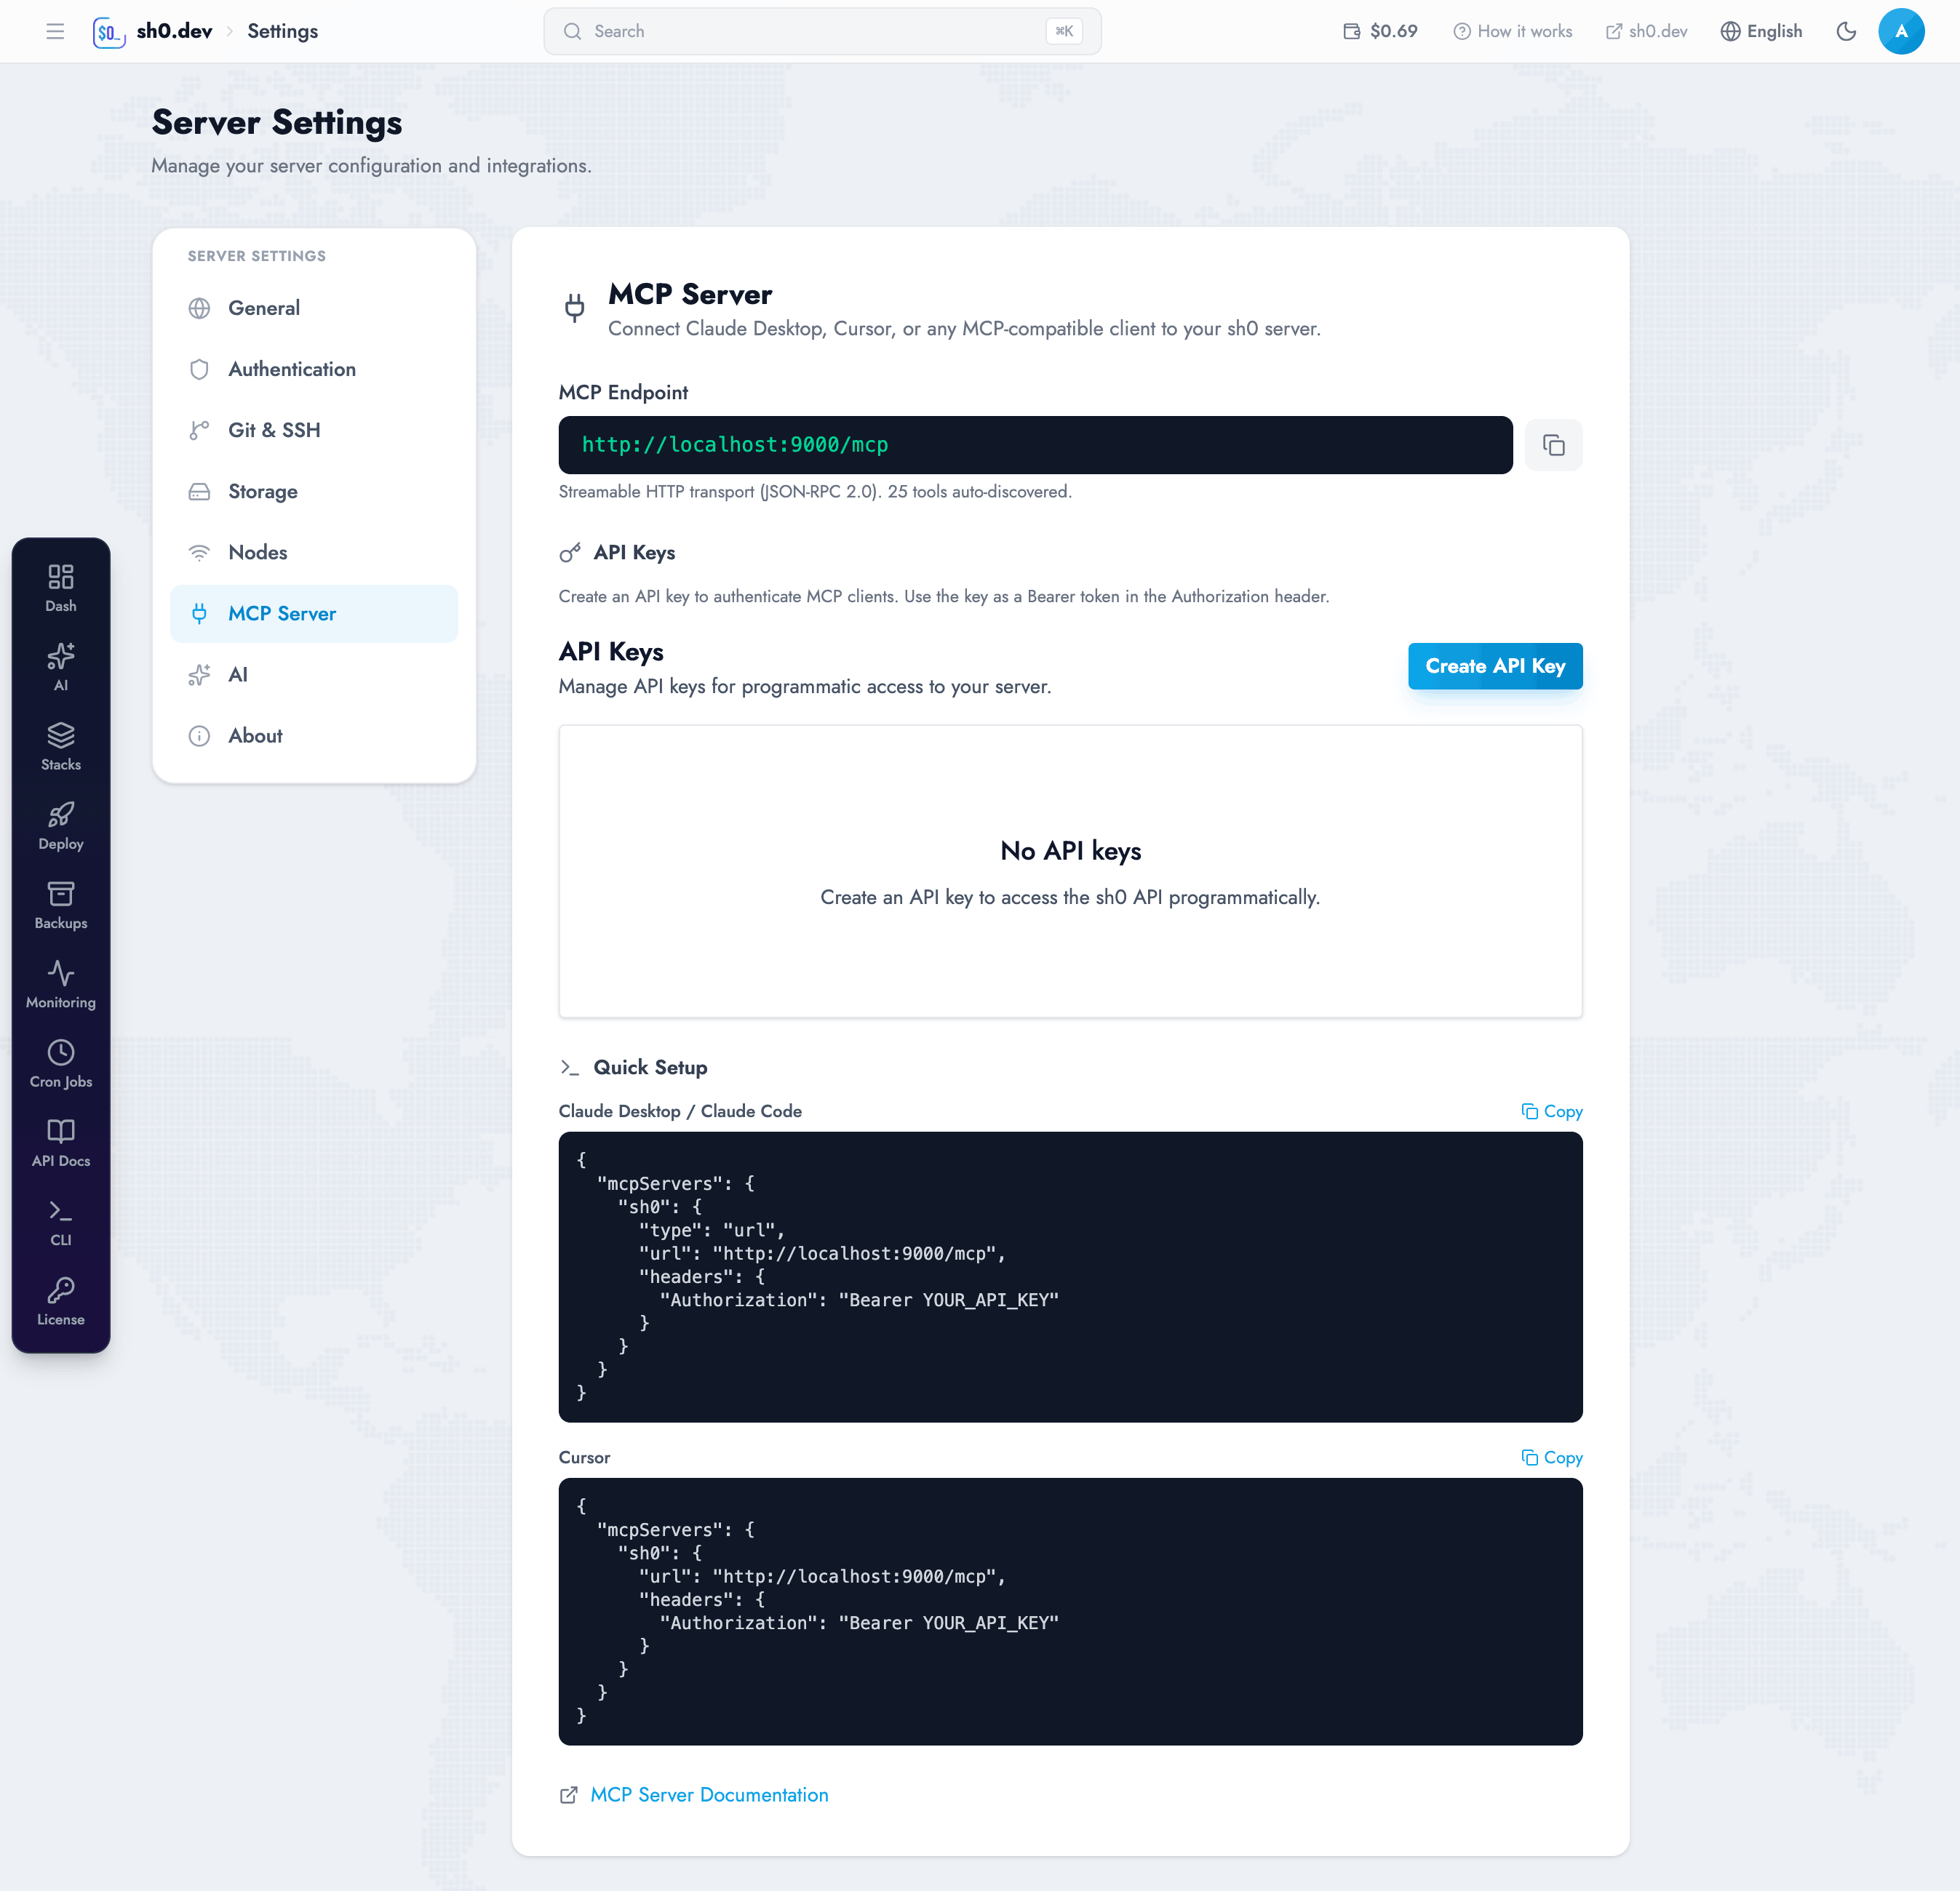The image size is (1960, 1891).
Task: Click the sh0.dev logo icon
Action: [x=109, y=32]
